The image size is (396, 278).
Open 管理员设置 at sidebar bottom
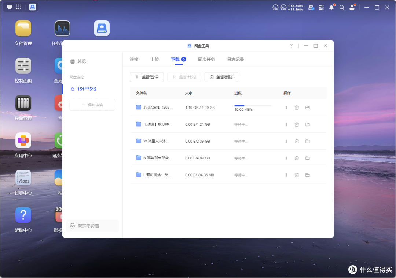[92, 226]
